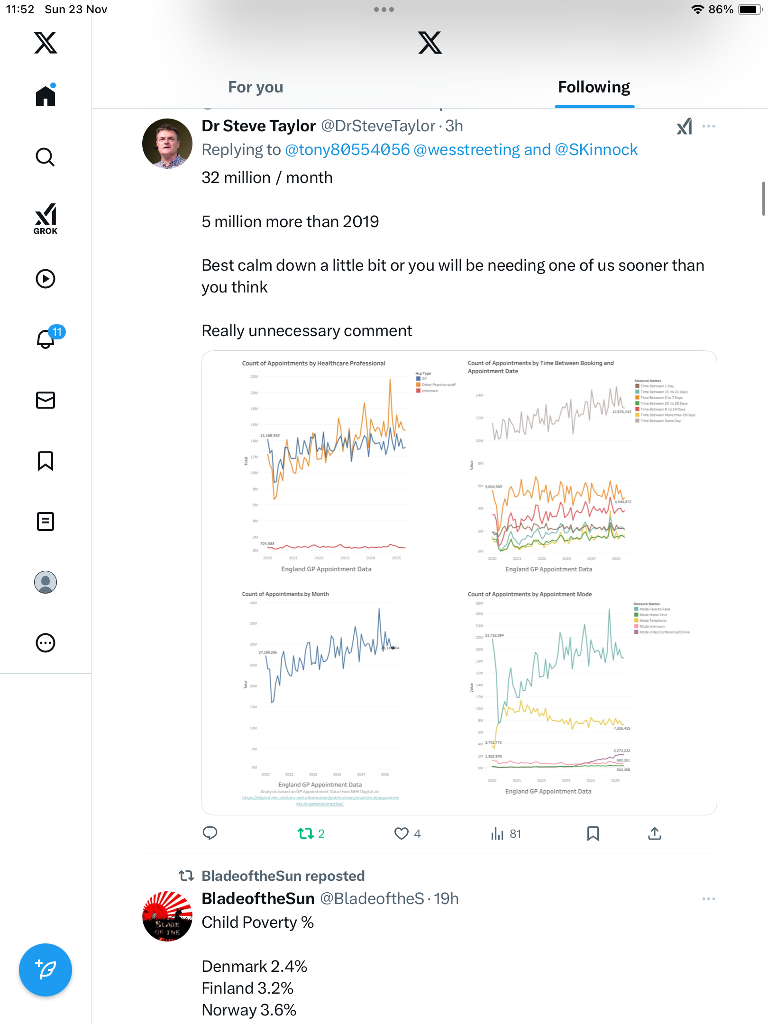Toggle repost on Dr Steve Taylor's post
768x1024 pixels.
pos(306,833)
